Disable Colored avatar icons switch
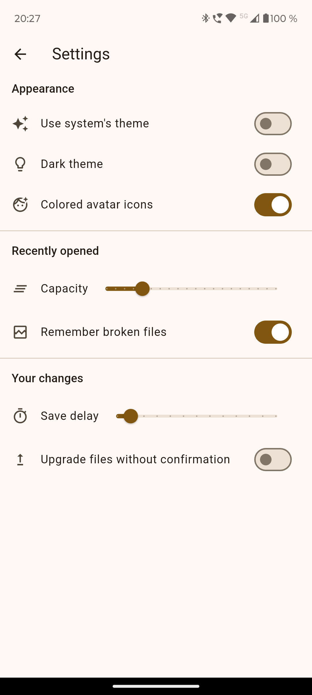Screen dimensions: 312x695 [x=273, y=205]
